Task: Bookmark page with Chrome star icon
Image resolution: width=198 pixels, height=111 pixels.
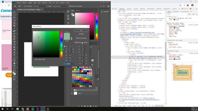Action: 180,5
